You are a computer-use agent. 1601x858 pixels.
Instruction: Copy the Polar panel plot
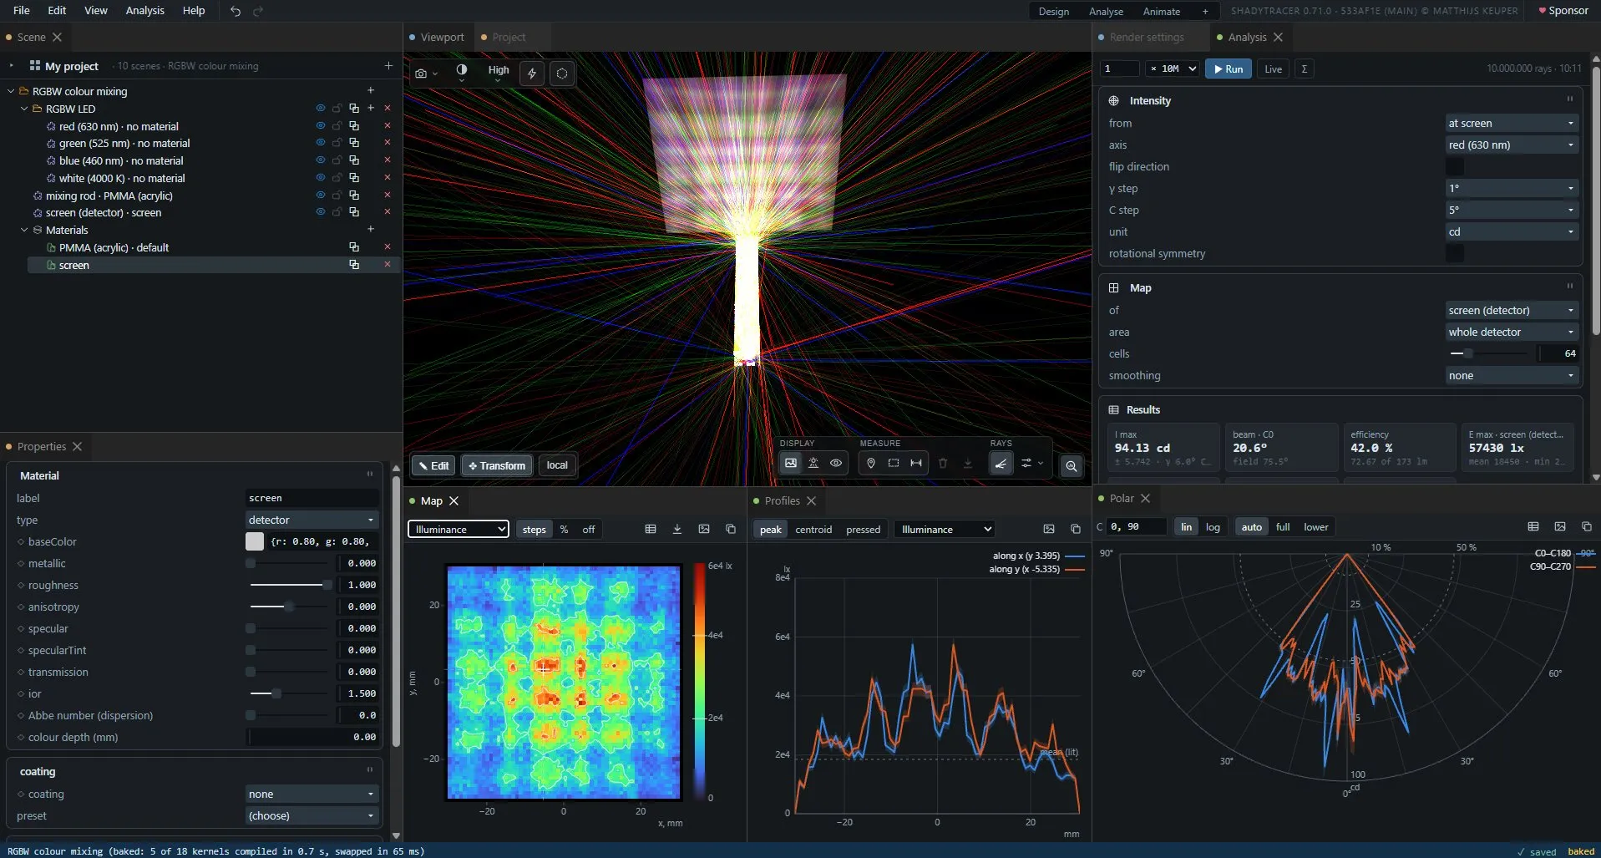[x=1586, y=526]
